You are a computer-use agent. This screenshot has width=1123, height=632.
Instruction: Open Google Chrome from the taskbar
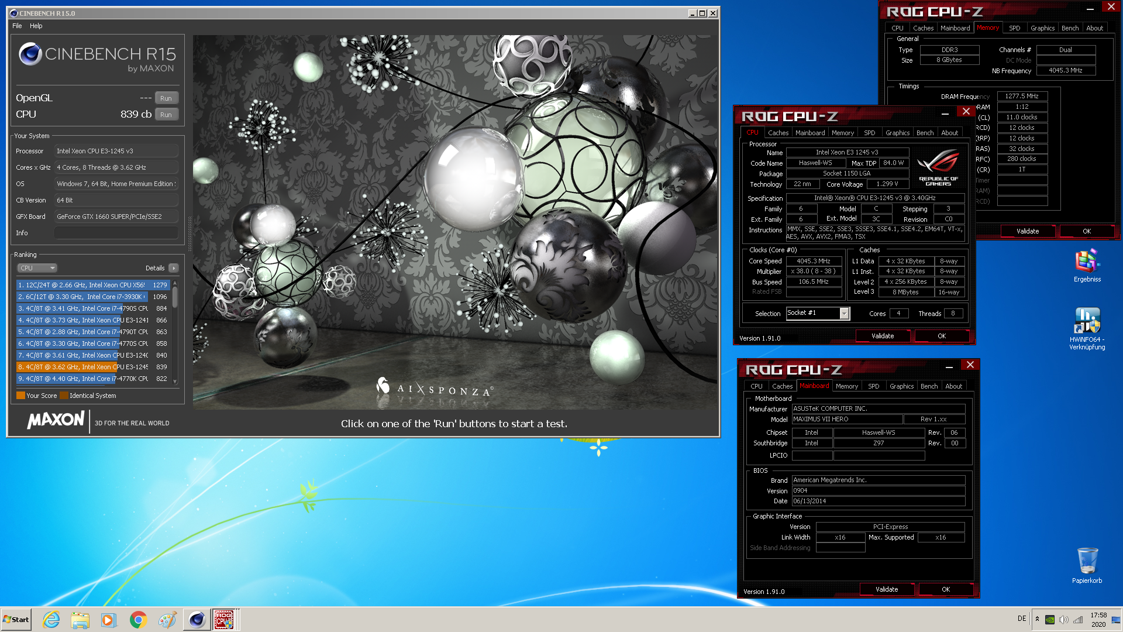[x=138, y=619]
